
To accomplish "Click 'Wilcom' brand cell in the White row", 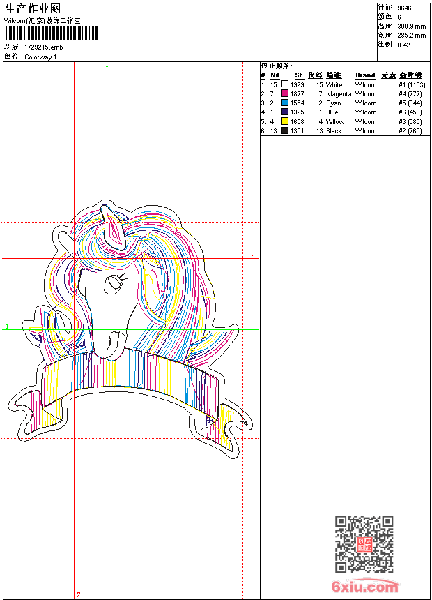I will click(366, 85).
